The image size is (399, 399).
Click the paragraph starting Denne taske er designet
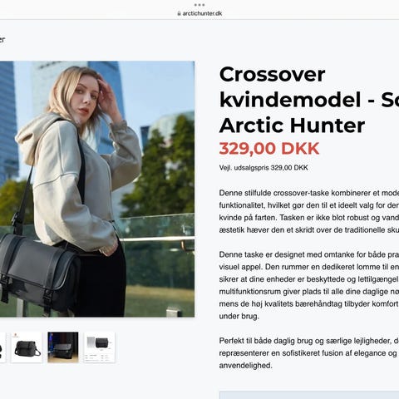pos(309,285)
